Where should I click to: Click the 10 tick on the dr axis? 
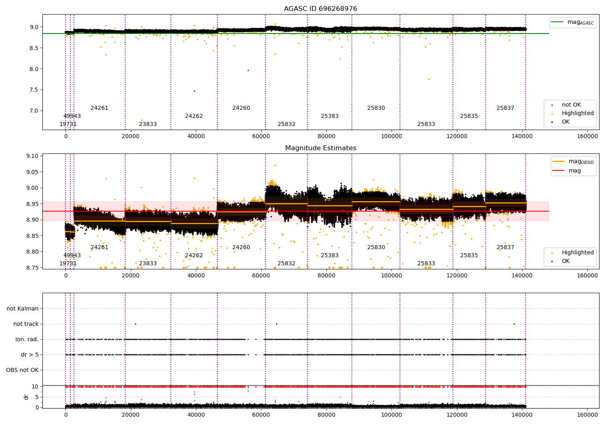[x=35, y=386]
